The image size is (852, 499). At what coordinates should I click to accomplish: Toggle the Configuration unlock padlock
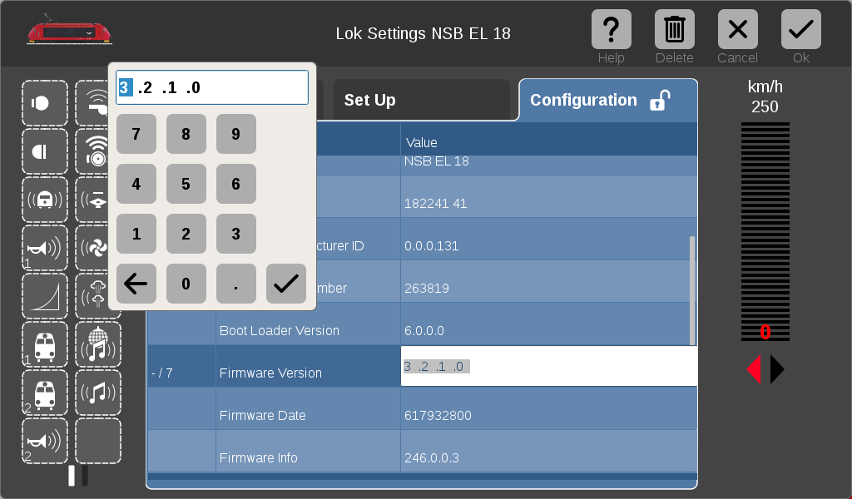[660, 101]
